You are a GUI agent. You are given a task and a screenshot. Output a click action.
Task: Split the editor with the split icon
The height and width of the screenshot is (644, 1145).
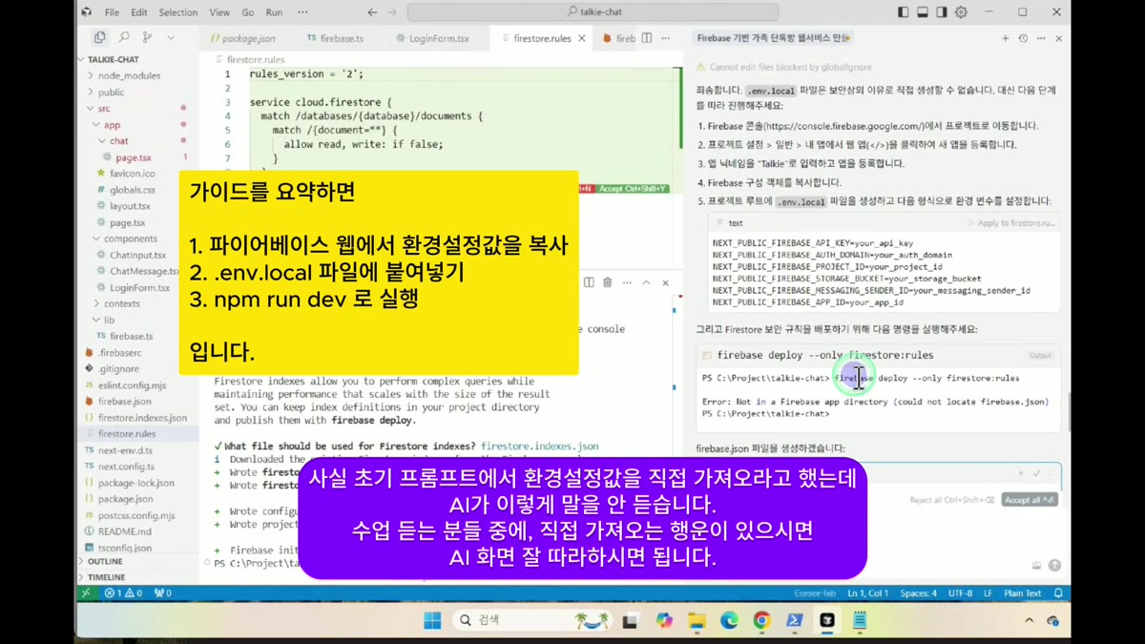(647, 38)
